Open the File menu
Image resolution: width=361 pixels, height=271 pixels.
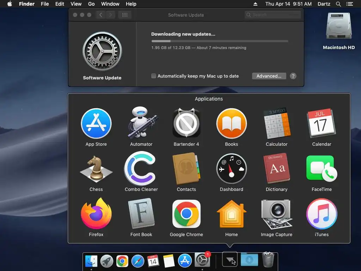click(45, 4)
